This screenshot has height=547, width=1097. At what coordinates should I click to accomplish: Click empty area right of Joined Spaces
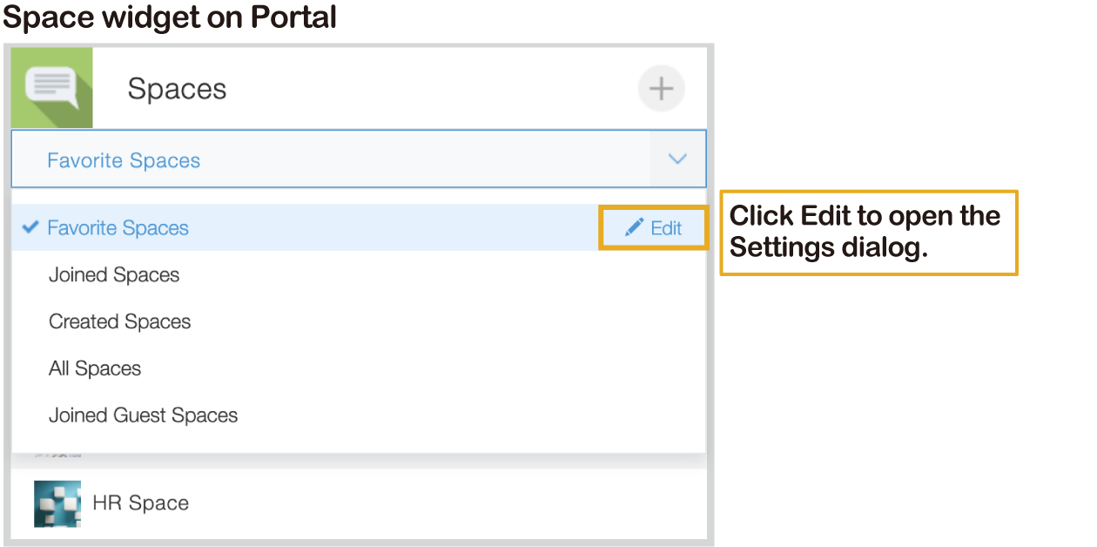pos(435,275)
